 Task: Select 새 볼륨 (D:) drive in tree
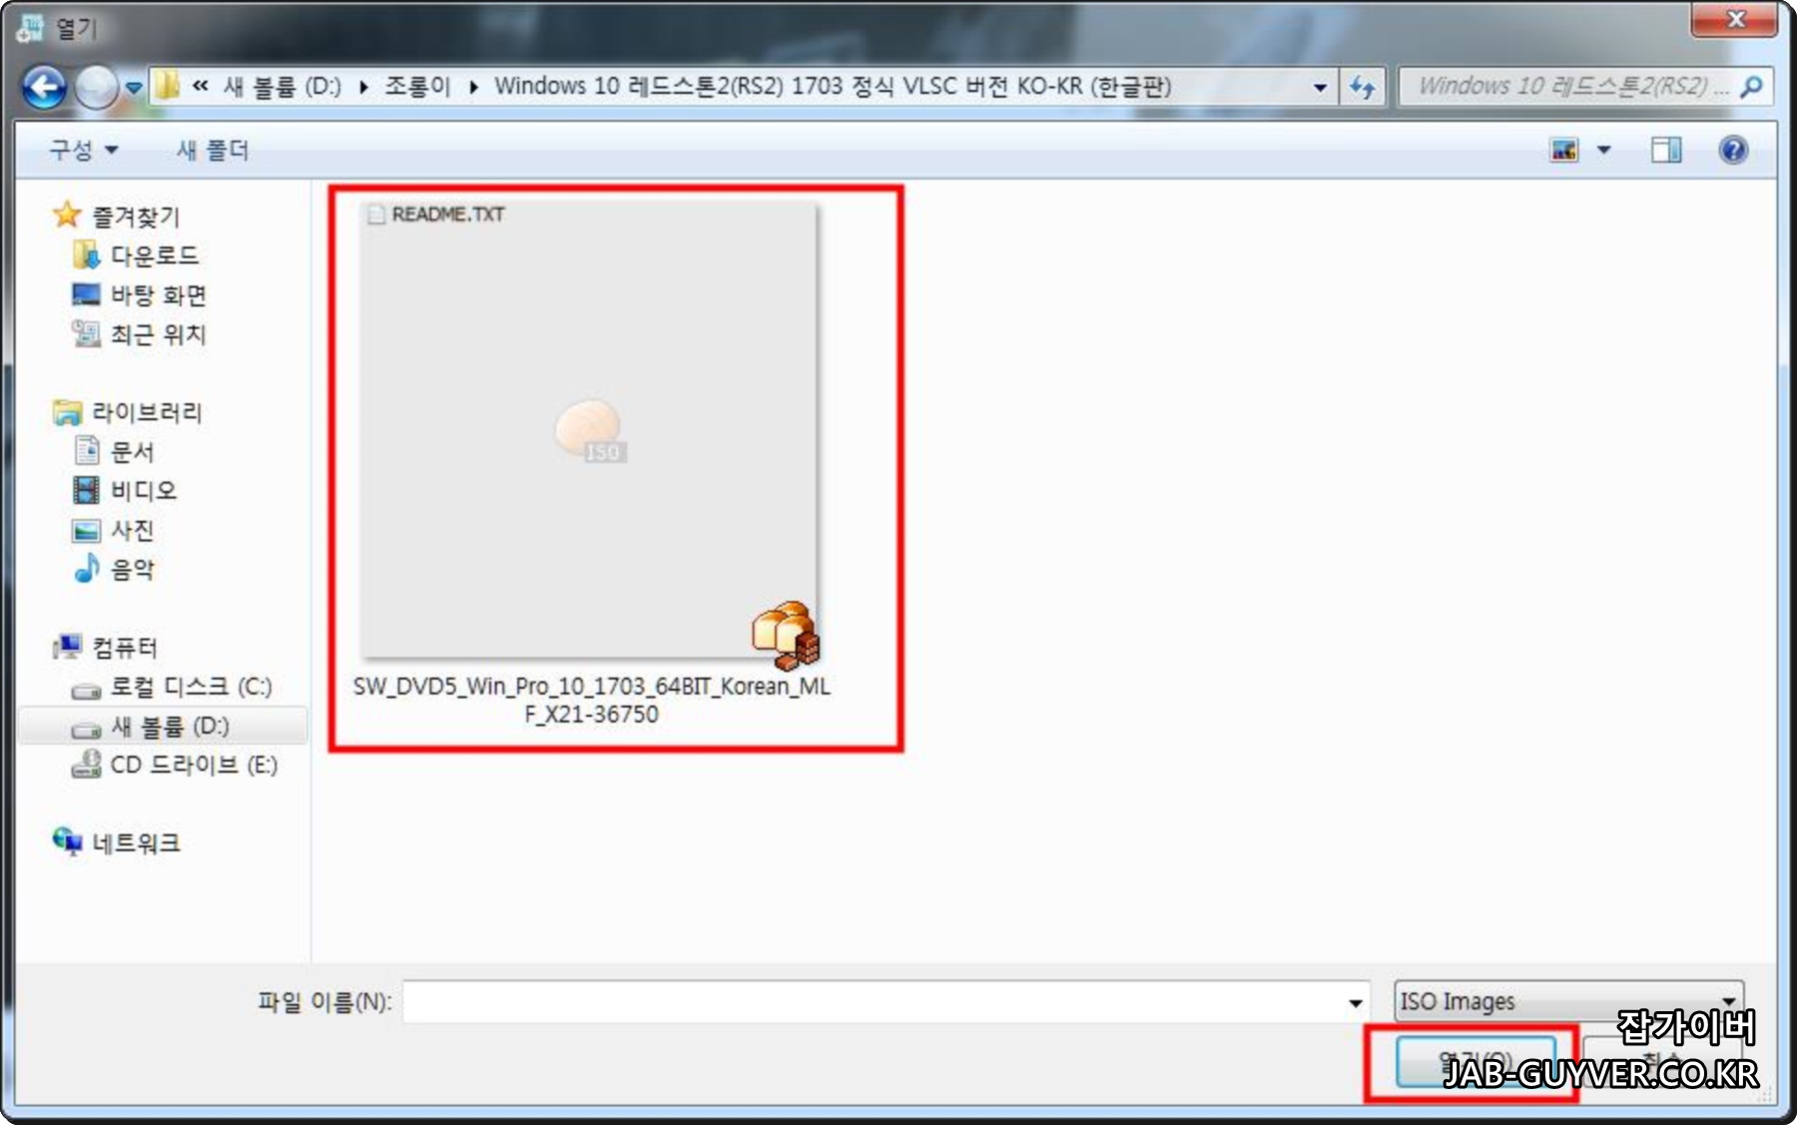(170, 726)
